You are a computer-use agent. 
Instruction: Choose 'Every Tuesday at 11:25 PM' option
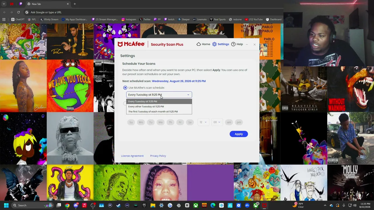click(159, 101)
